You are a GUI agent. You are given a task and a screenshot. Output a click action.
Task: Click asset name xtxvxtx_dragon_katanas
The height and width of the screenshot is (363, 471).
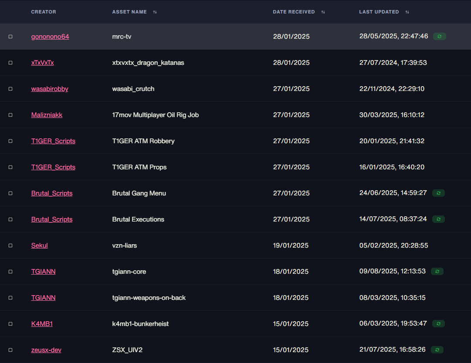pyautogui.click(x=148, y=63)
